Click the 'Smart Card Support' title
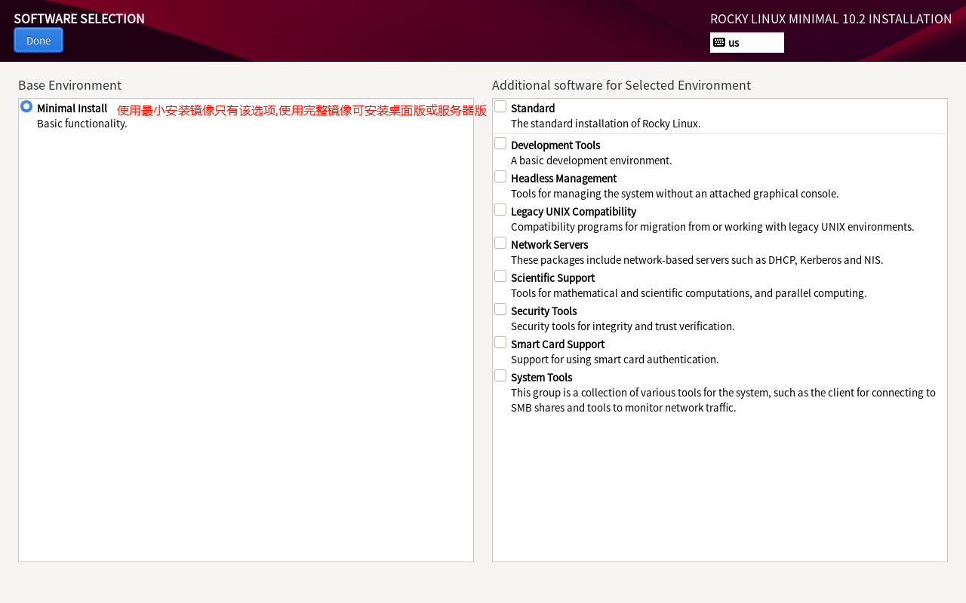The height and width of the screenshot is (603, 966). pos(558,344)
